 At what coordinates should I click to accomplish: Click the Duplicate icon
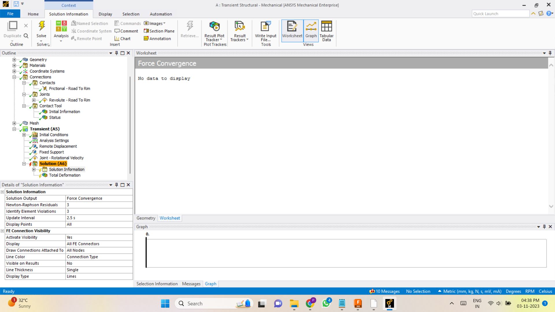tap(12, 26)
